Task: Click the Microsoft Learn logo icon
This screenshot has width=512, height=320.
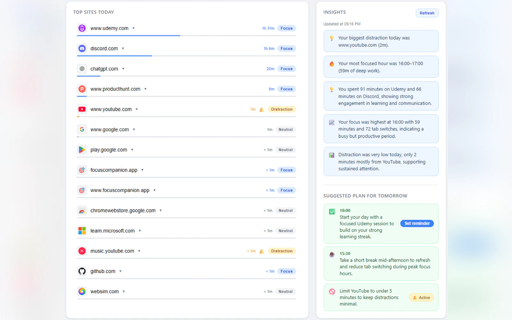Action: (82, 231)
